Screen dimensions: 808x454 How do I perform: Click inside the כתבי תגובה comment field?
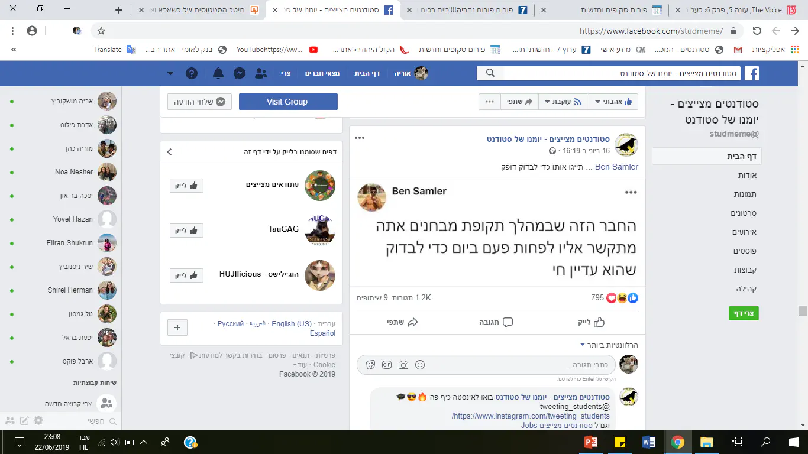point(486,365)
